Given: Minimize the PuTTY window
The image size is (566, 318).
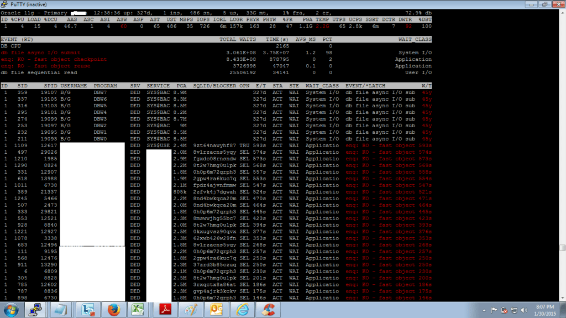Looking at the screenshot, I should [531, 4].
